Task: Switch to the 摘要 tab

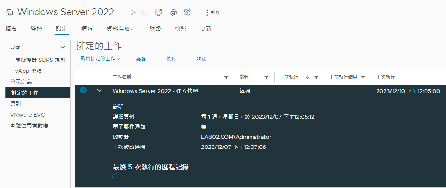Action: point(11,29)
